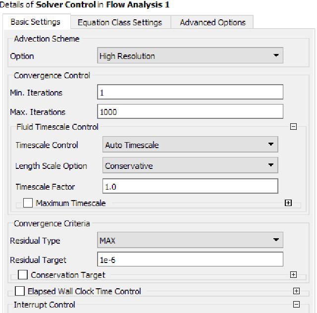The image size is (317, 313).
Task: Collapse the Interrupt Control section
Action: [x=296, y=304]
